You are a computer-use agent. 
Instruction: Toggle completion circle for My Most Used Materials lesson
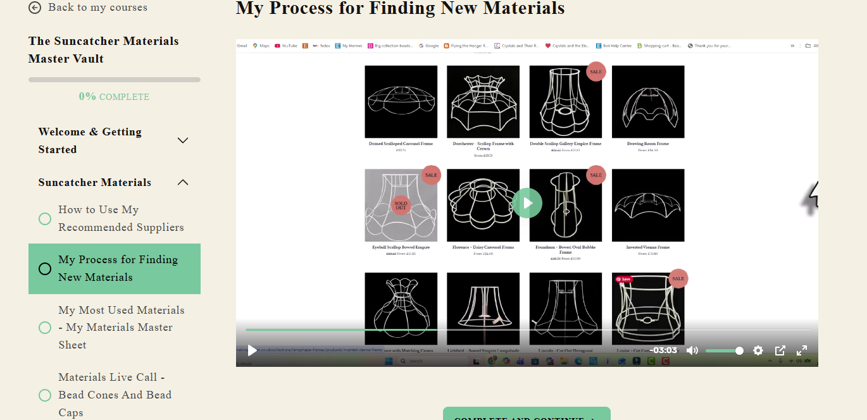tap(45, 328)
